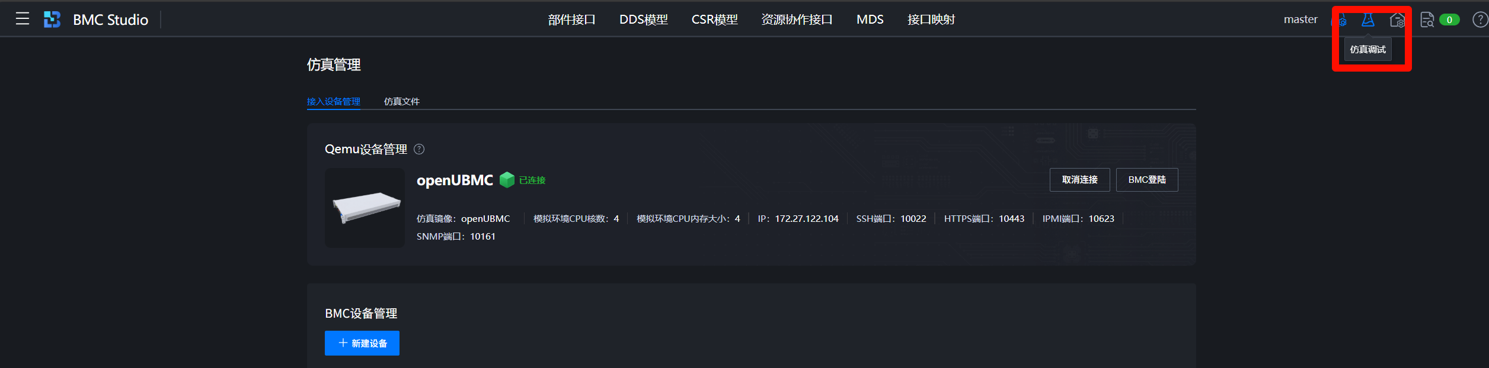Image resolution: width=1489 pixels, height=368 pixels.
Task: Select the master branch label
Action: 1300,20
